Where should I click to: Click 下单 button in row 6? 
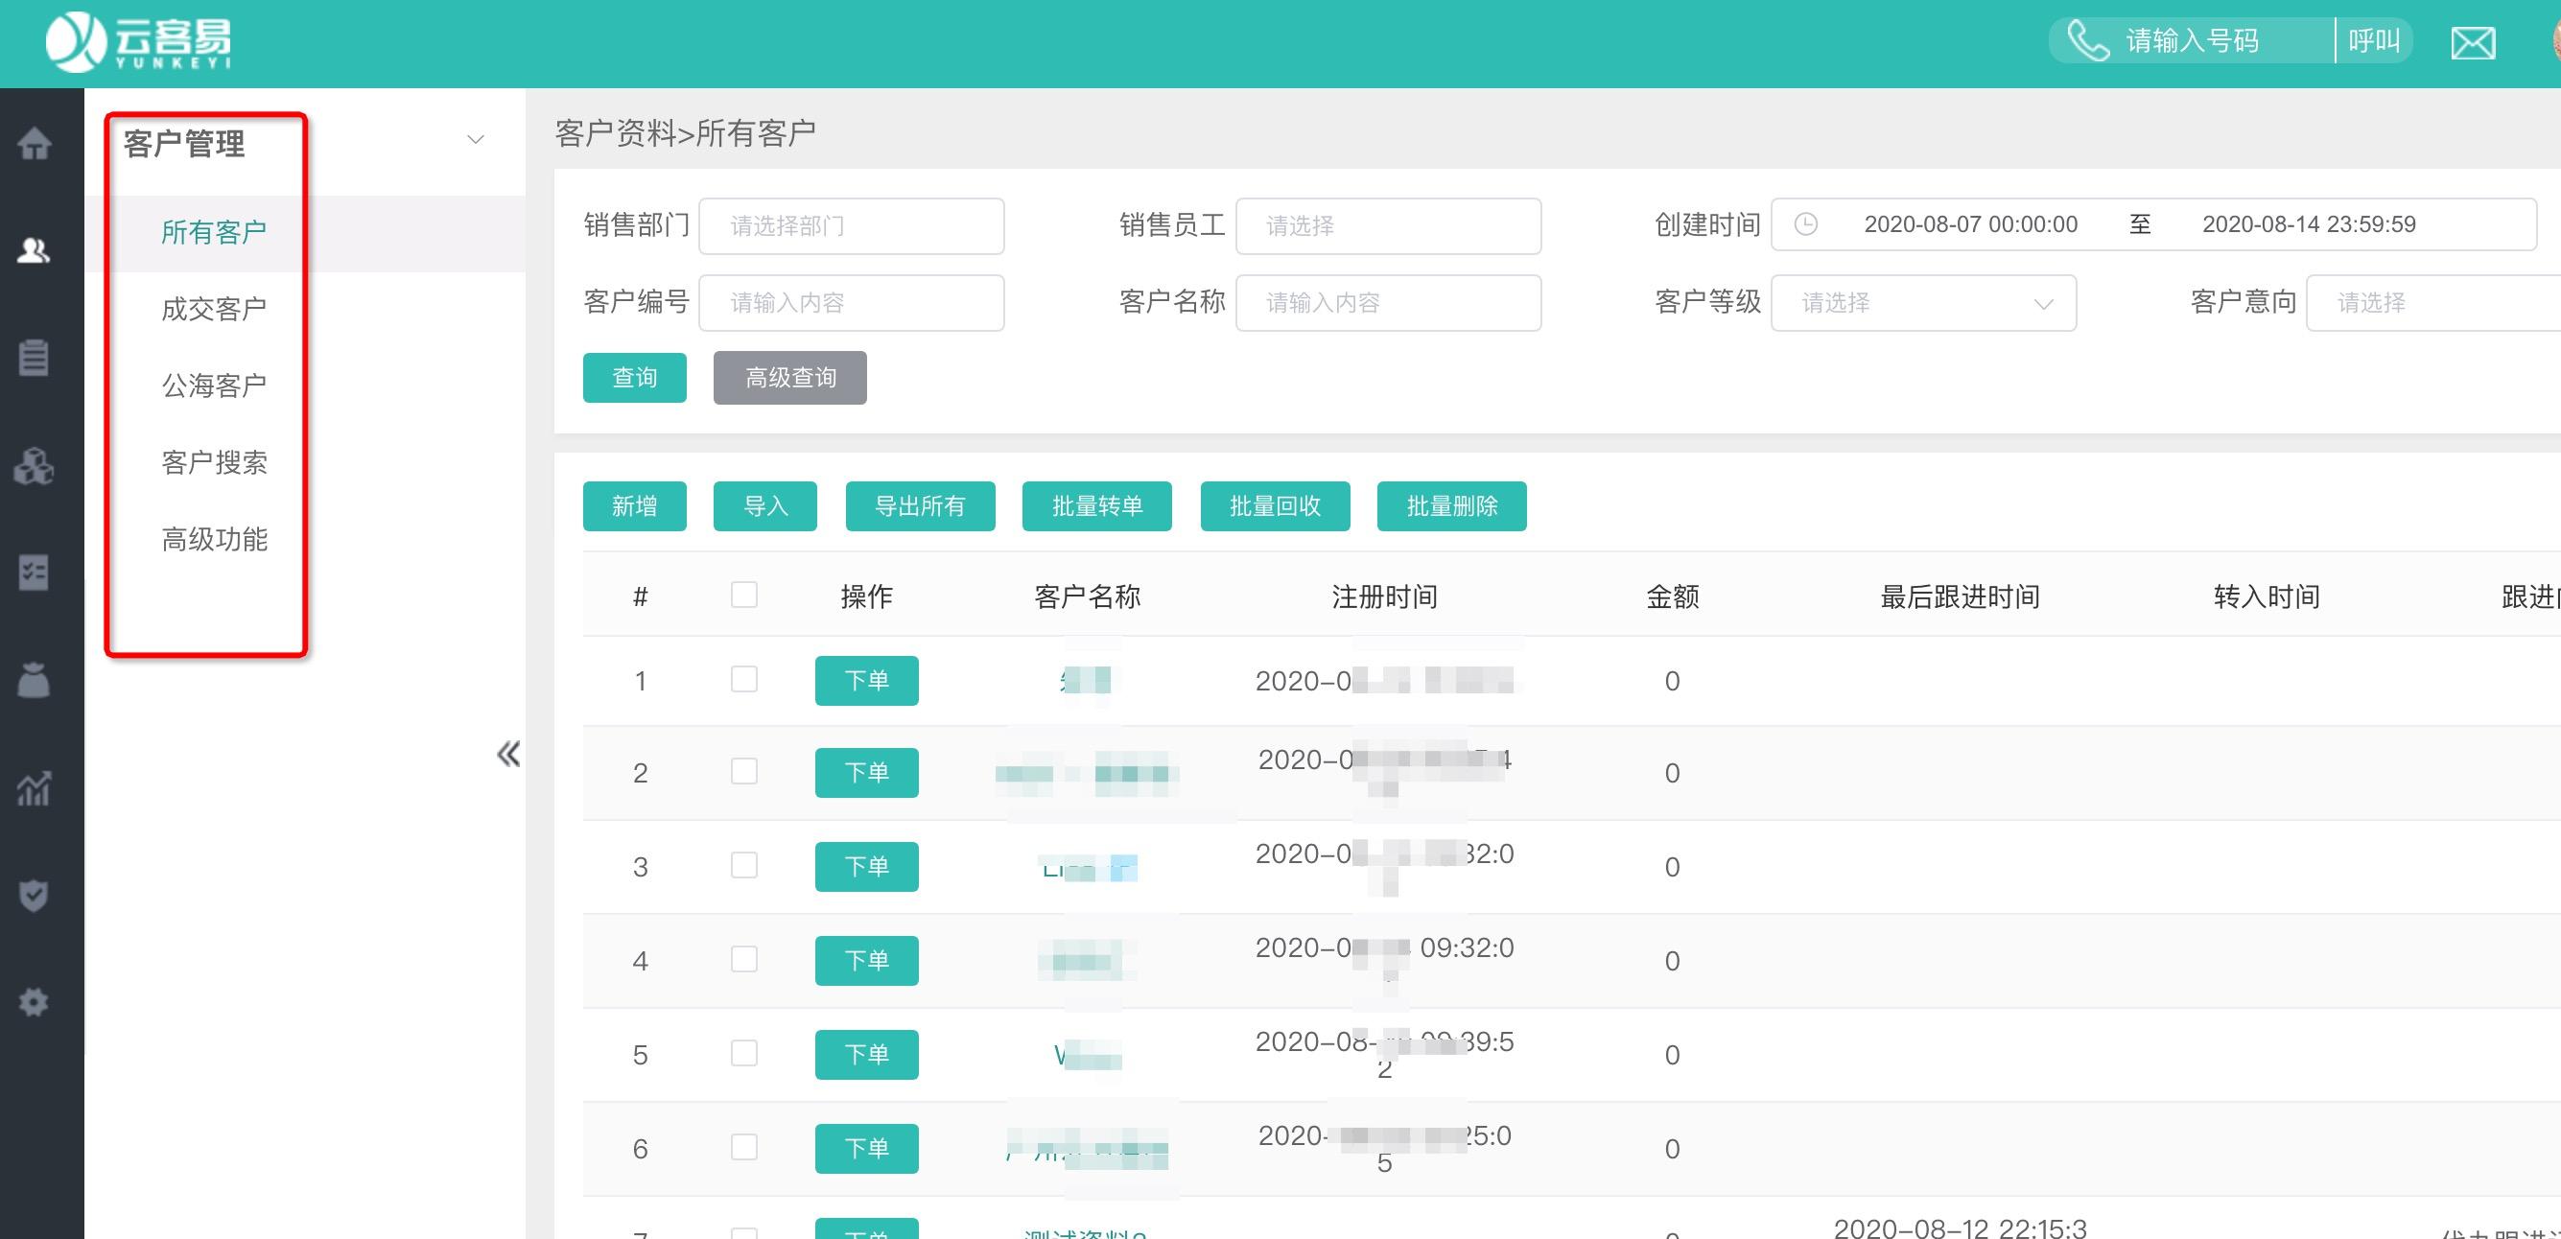866,1149
